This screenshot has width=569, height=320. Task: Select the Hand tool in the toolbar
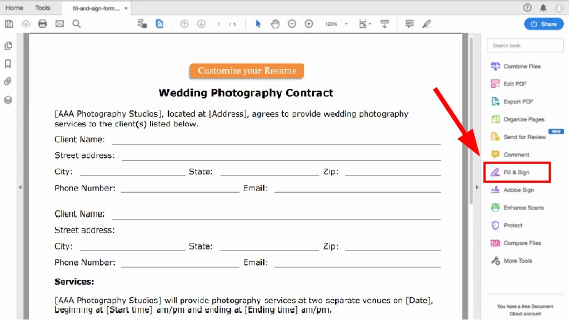(x=275, y=24)
